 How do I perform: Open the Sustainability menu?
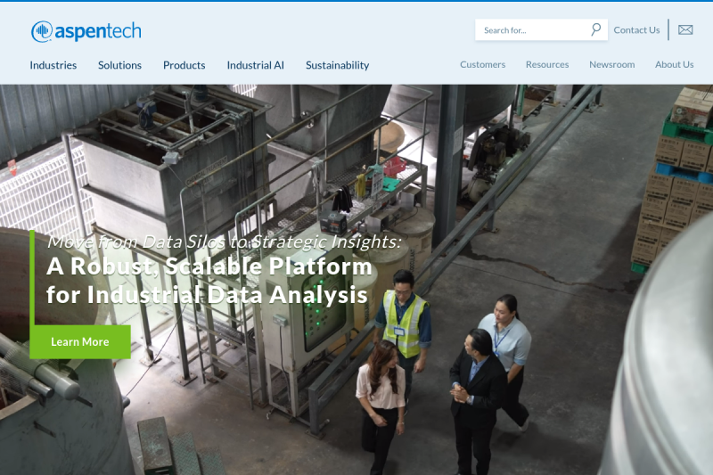point(338,65)
